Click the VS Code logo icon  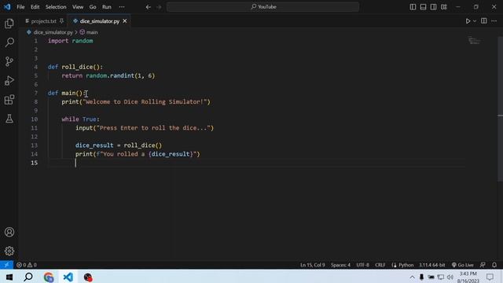[x=7, y=7]
